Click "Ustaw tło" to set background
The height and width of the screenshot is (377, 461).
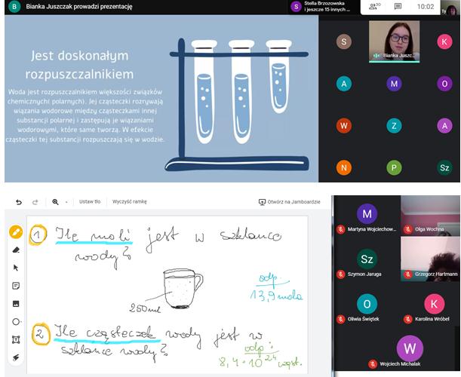(90, 202)
